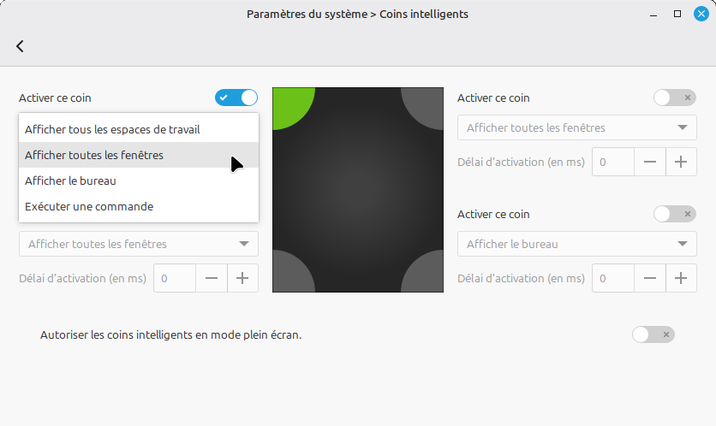Toggle smart corners in fullscreen mode
Viewport: 716px width, 426px height.
(653, 334)
